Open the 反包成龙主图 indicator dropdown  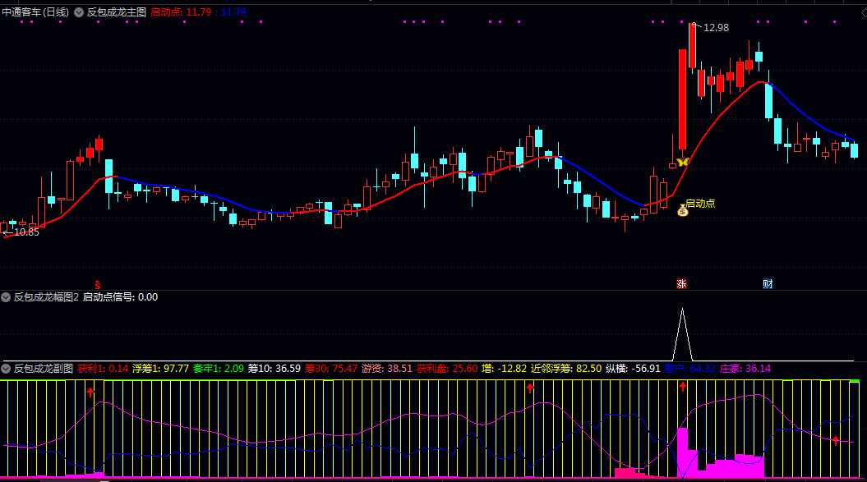coord(80,12)
